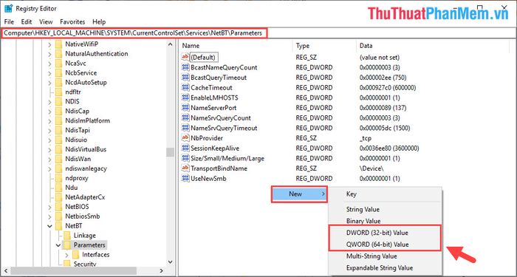This screenshot has height=277, width=517.
Task: Click the NameSrvQueryCount DWORD icon
Action: click(185, 117)
